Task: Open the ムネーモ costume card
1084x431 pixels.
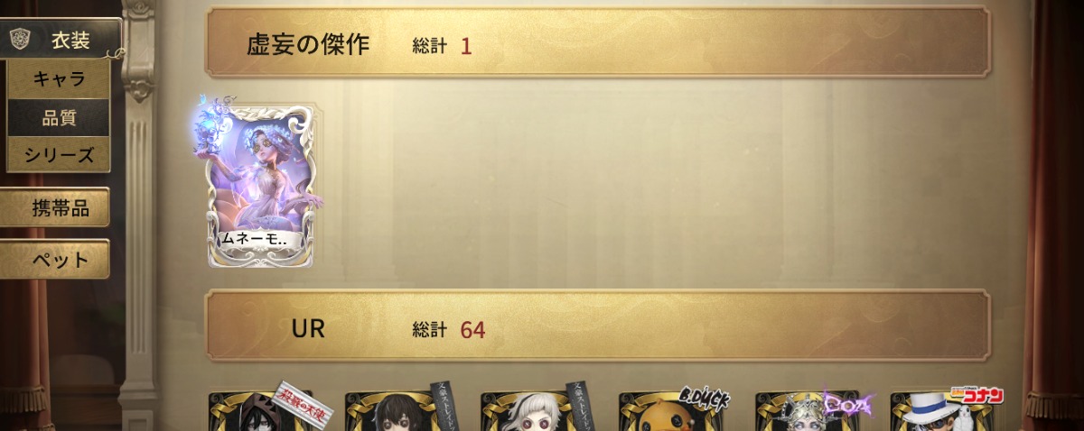Action: click(261, 185)
